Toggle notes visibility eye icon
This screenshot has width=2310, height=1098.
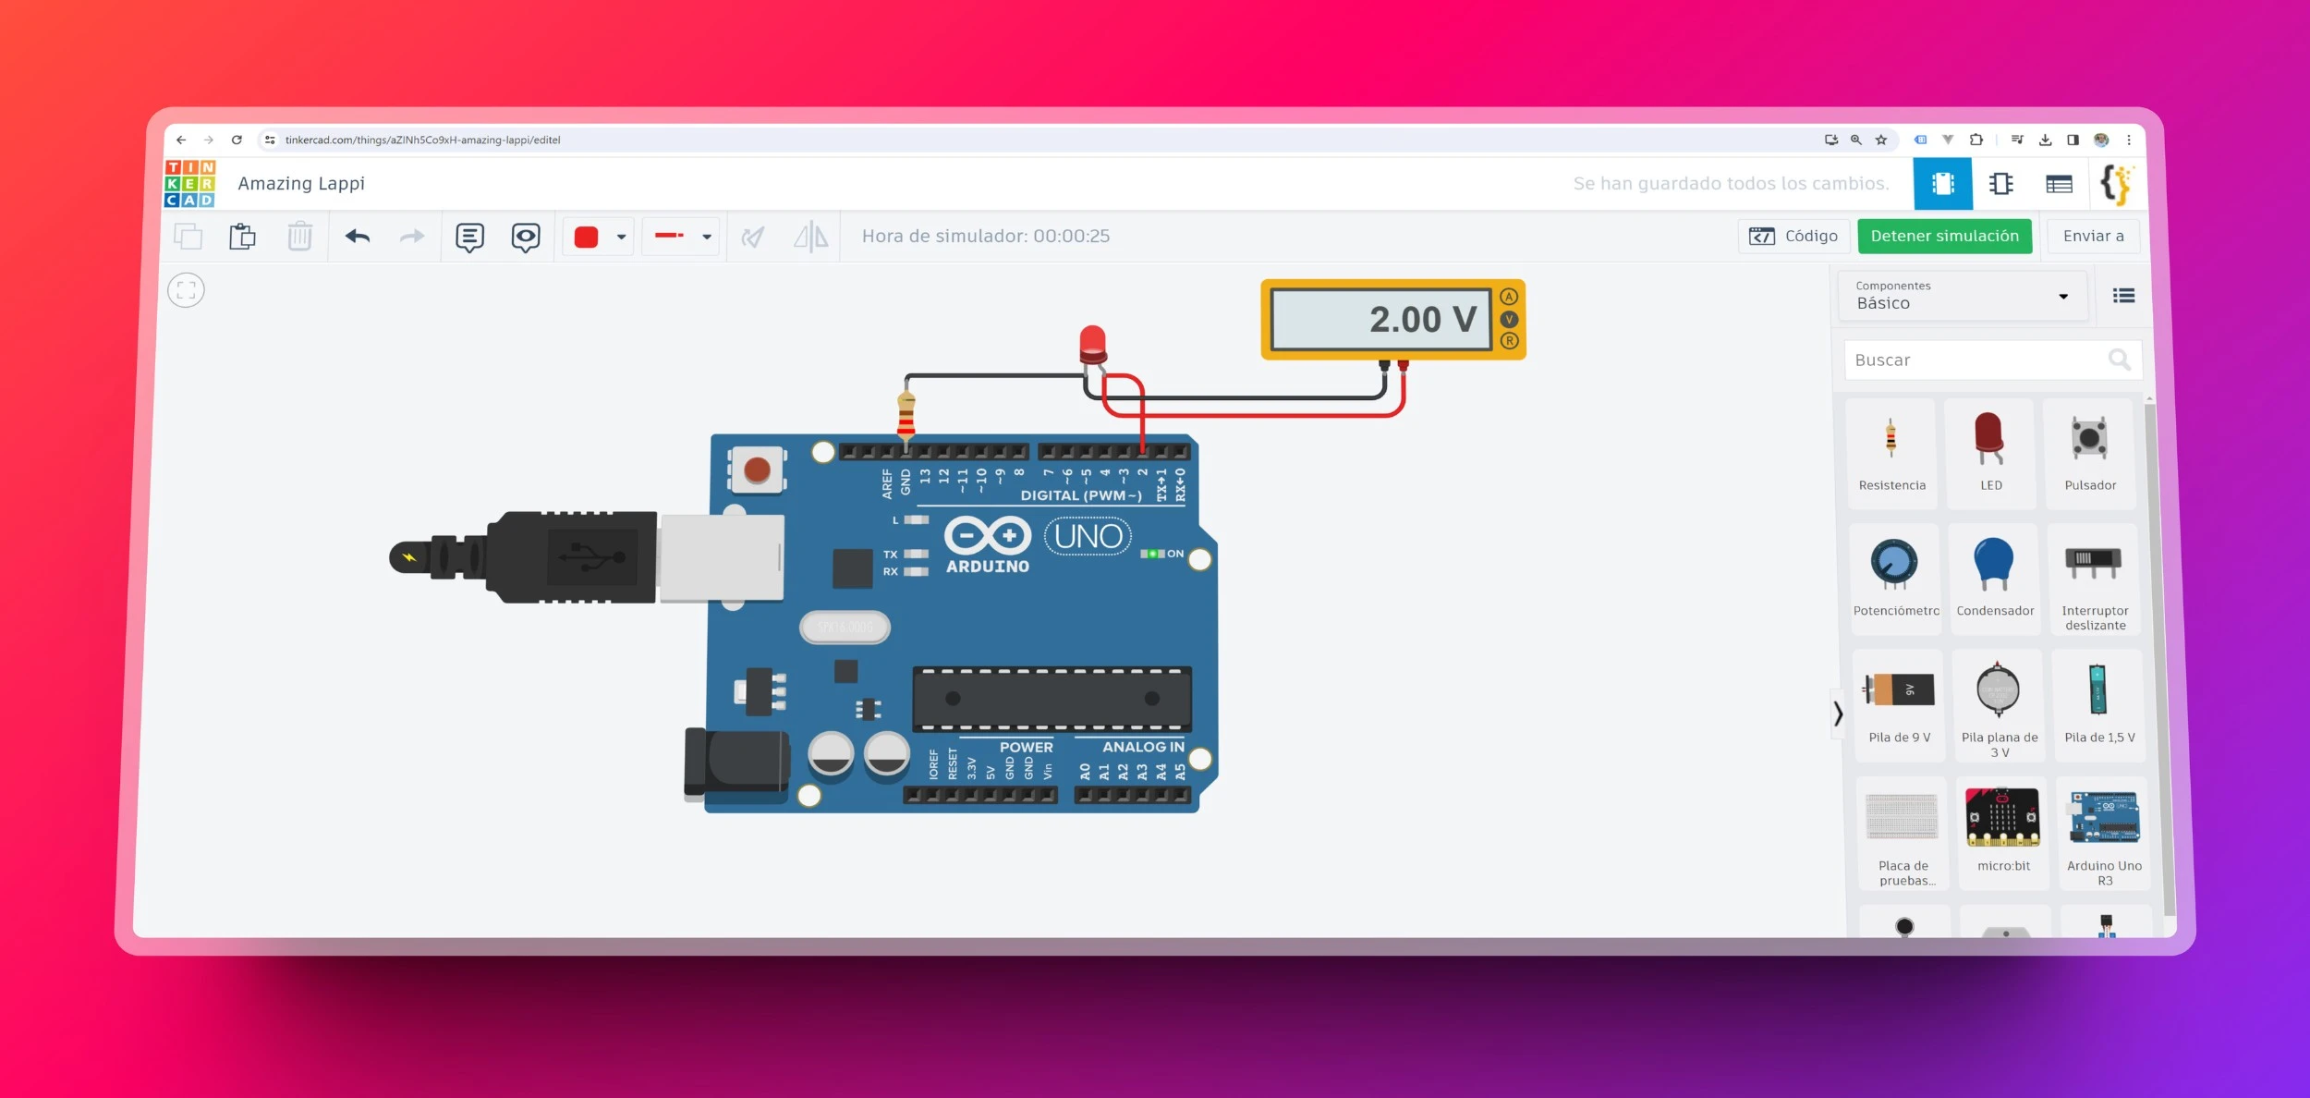point(526,237)
